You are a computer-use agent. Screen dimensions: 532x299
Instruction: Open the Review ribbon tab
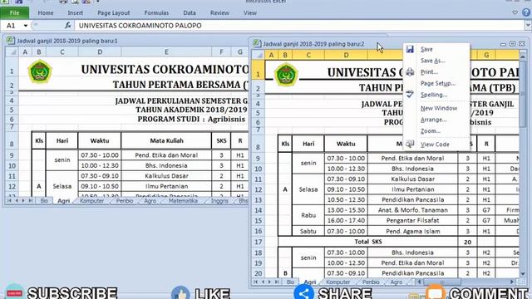(219, 13)
